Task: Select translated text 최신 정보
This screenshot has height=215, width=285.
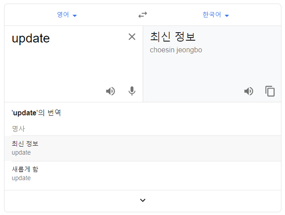Action: (x=173, y=37)
